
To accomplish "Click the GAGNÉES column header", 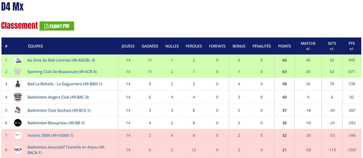I will (x=150, y=46).
